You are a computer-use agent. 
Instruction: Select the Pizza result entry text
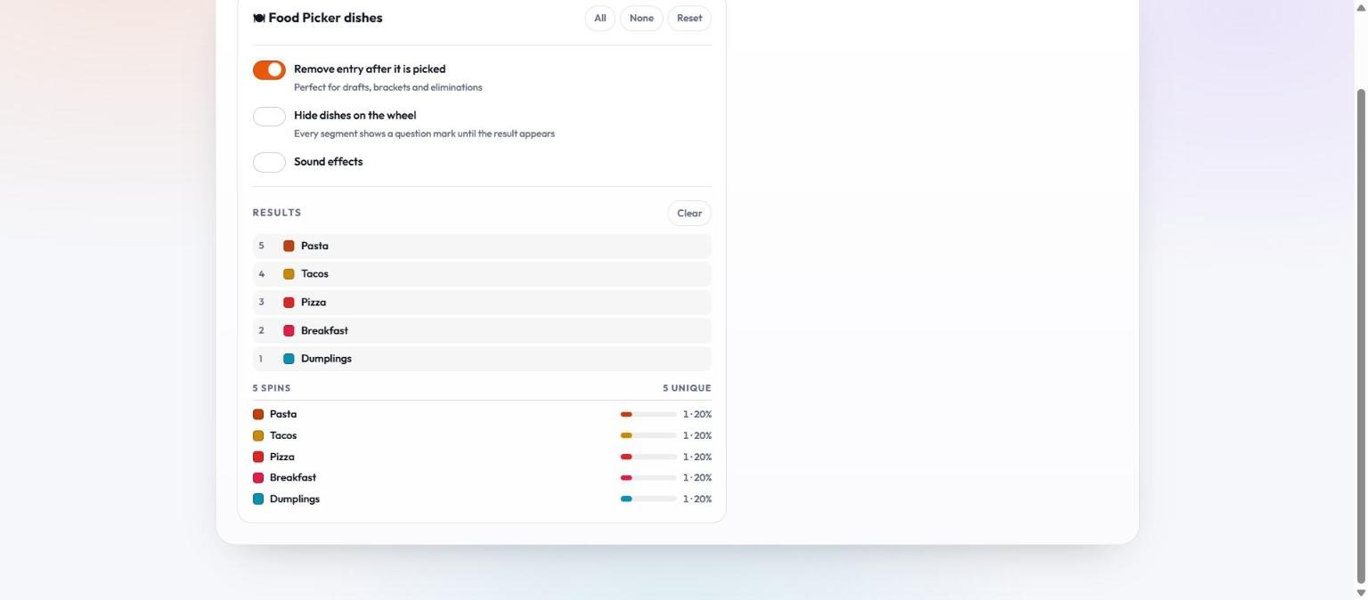pyautogui.click(x=313, y=303)
